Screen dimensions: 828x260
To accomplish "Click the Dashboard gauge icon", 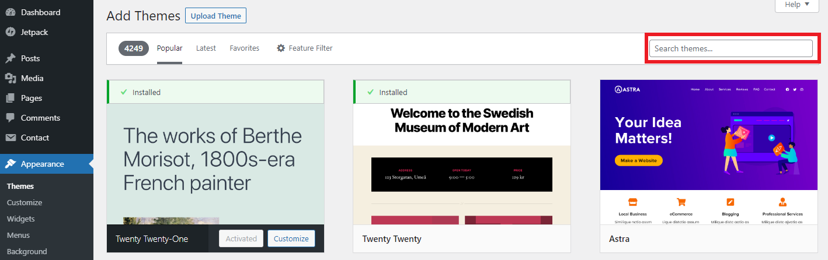I will click(x=10, y=12).
